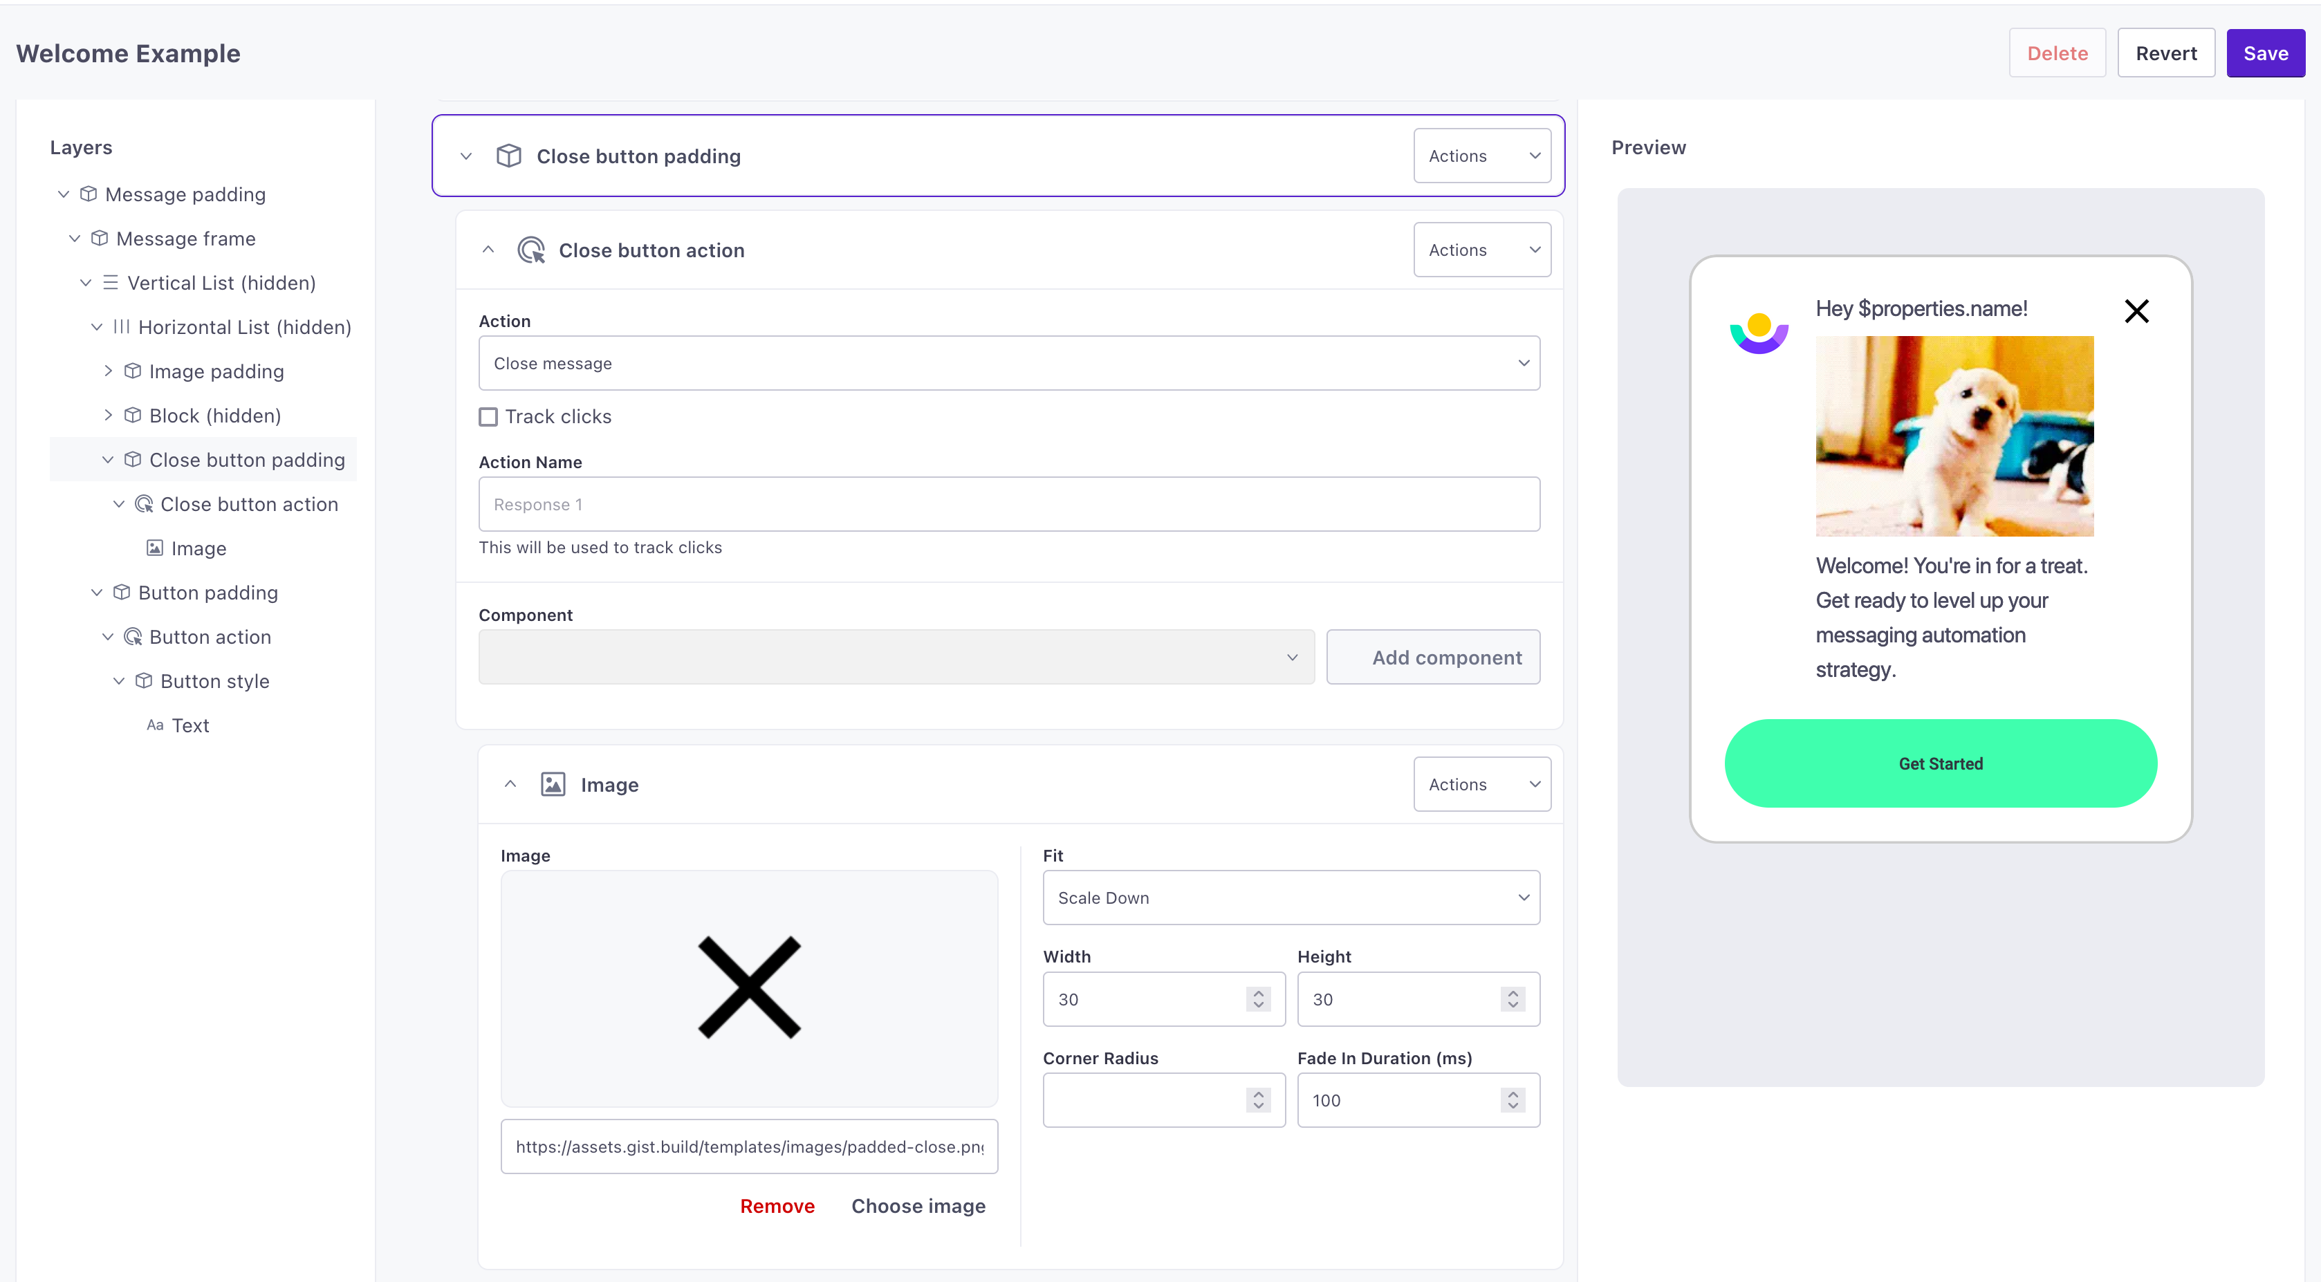The image size is (2321, 1282).
Task: Open the Action dropdown menu
Action: pyautogui.click(x=1010, y=363)
